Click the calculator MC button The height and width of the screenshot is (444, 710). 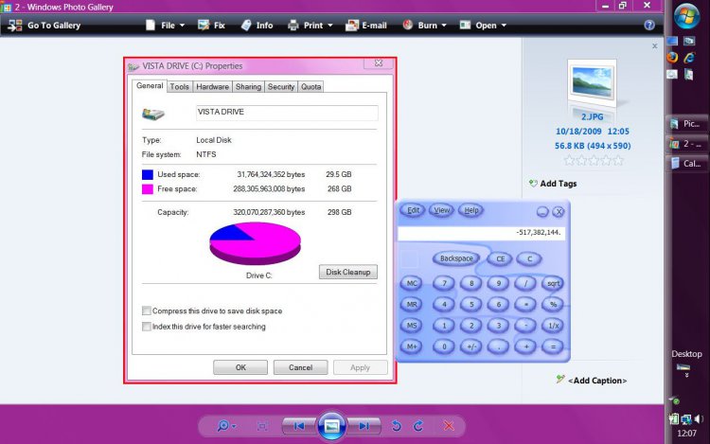point(412,283)
